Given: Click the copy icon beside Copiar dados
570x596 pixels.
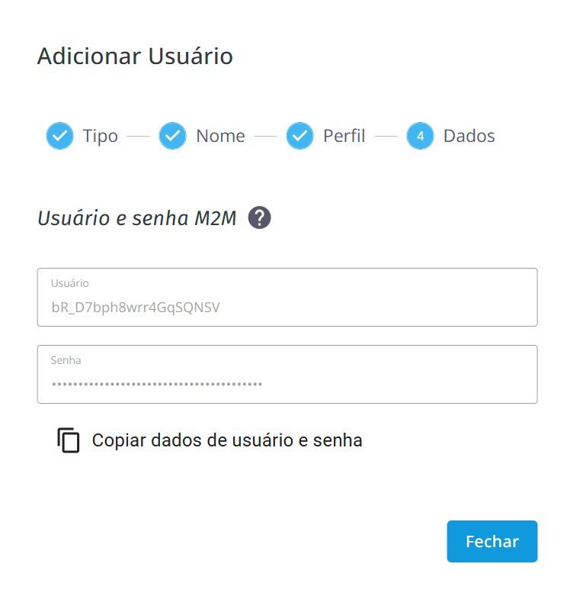Looking at the screenshot, I should coord(69,440).
